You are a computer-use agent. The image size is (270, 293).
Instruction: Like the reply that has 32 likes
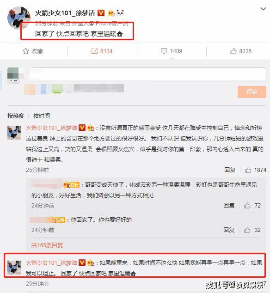point(247,230)
